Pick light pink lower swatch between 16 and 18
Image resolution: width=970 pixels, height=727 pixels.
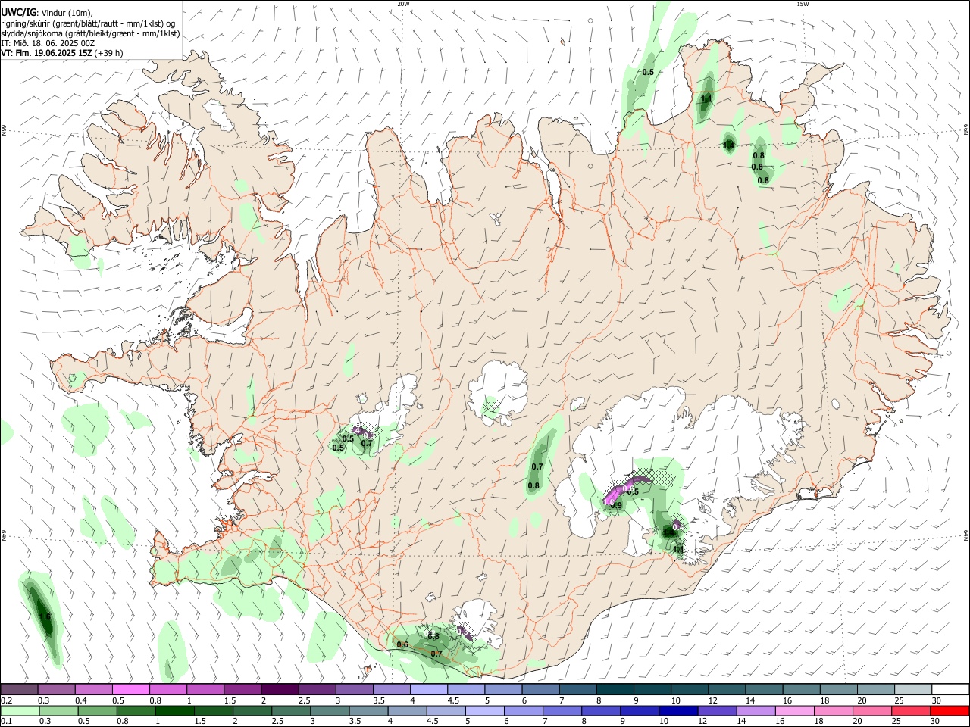(796, 711)
